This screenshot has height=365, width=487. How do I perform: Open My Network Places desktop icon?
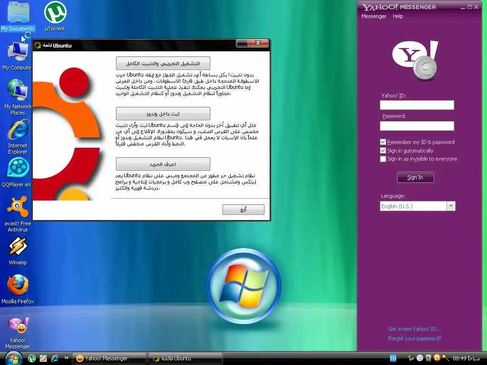click(x=18, y=97)
